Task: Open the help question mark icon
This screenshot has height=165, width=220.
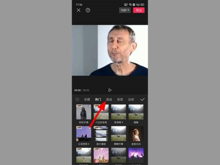Action: tap(88, 10)
